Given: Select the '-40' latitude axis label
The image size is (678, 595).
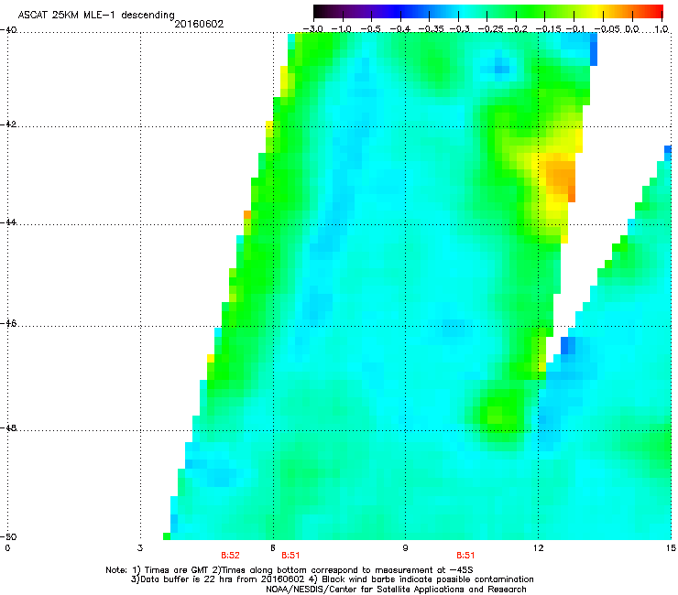Looking at the screenshot, I should tap(8, 30).
